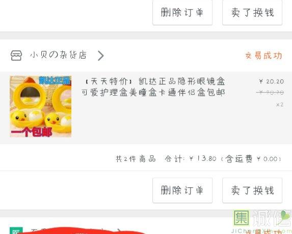The width and height of the screenshot is (292, 234).
Task: Open the 小贝の杂货店 store name link
Action: pos(58,55)
